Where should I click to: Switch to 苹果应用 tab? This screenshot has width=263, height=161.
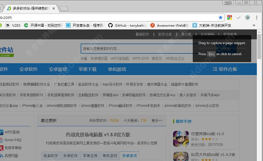click(x=90, y=156)
